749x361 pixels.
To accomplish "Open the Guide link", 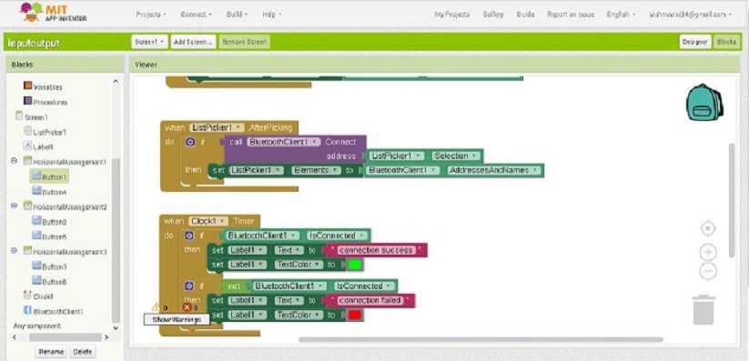I will (525, 15).
